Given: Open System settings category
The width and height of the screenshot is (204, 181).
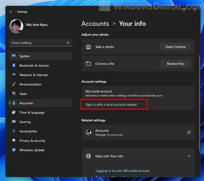Looking at the screenshot, I should click(x=41, y=56).
